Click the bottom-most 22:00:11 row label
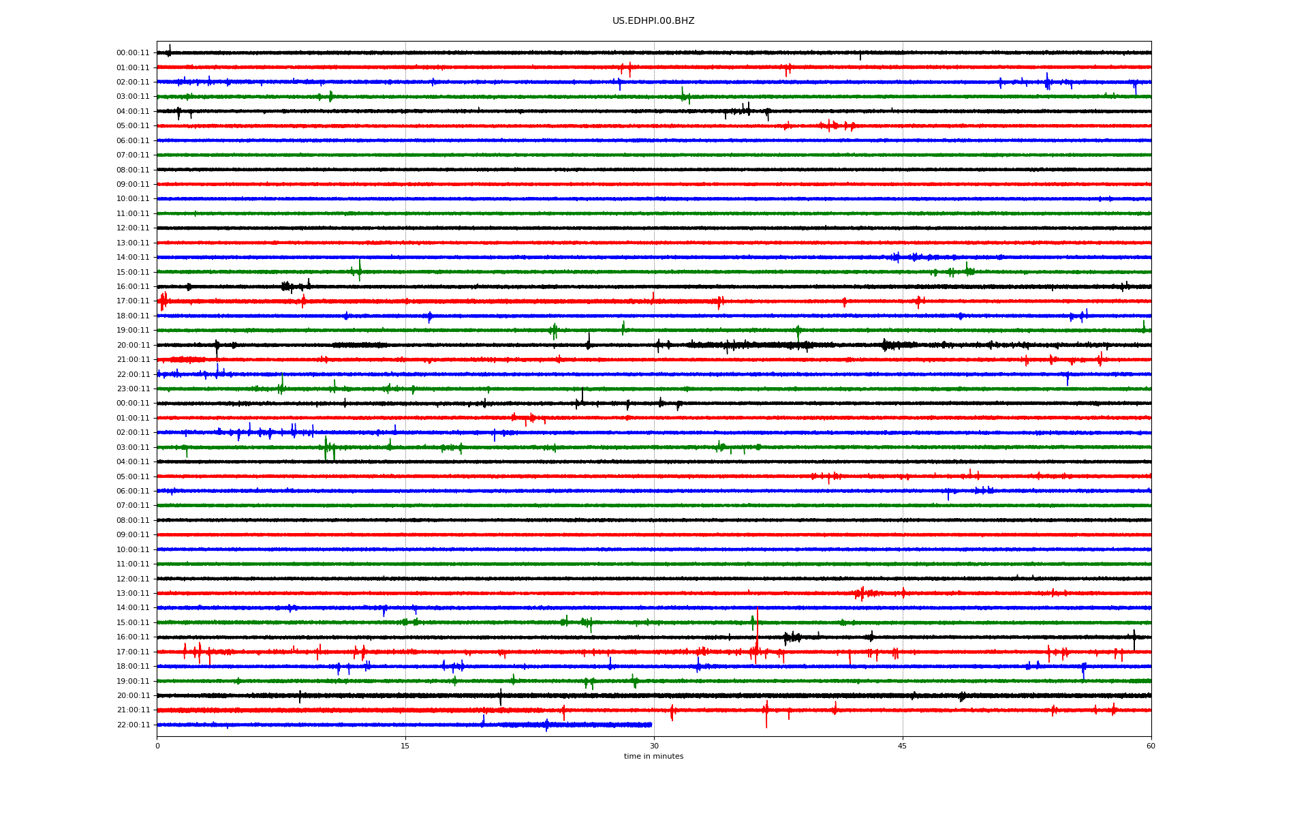The width and height of the screenshot is (1308, 818). tap(133, 725)
